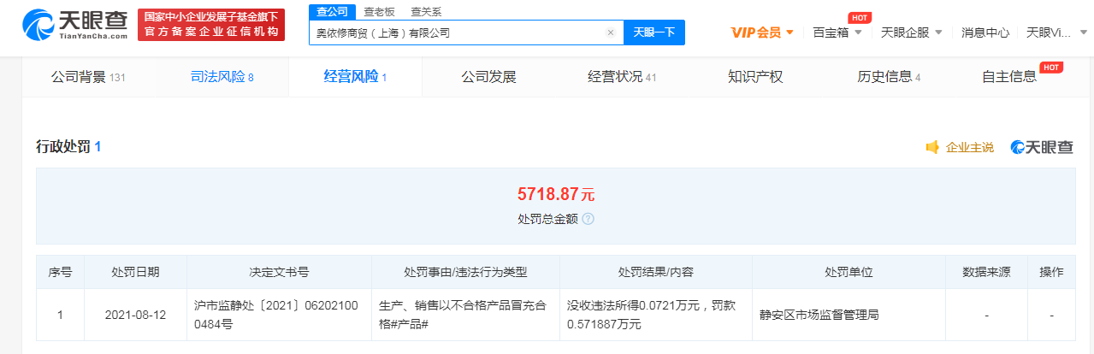Click the 处罚日期 column header
The image size is (1094, 354).
pyautogui.click(x=135, y=273)
